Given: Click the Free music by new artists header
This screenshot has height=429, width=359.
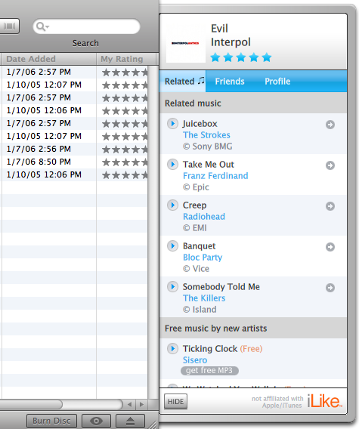Looking at the screenshot, I should (253, 328).
